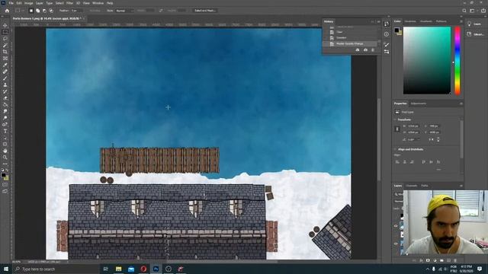Screen dimensions: 488x274
Task: Choose New Selection mode in options bar
Action: pyautogui.click(x=30, y=11)
